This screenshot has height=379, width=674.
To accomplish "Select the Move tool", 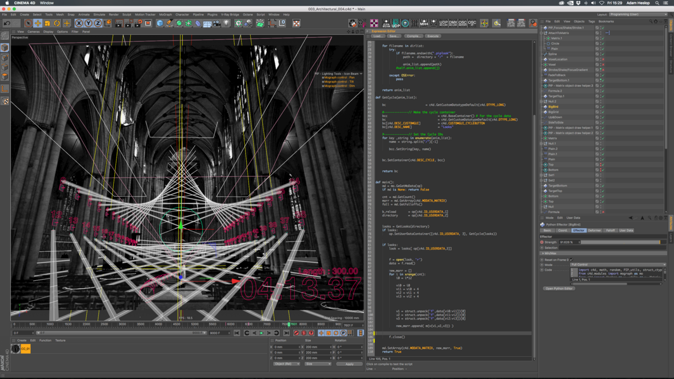I will (38, 23).
